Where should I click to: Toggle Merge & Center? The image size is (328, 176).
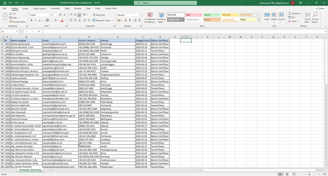click(102, 20)
